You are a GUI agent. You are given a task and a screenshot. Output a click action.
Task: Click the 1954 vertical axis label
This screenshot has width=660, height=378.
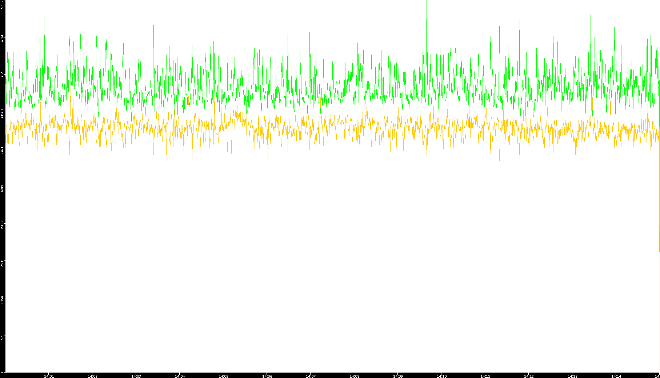[2, 300]
